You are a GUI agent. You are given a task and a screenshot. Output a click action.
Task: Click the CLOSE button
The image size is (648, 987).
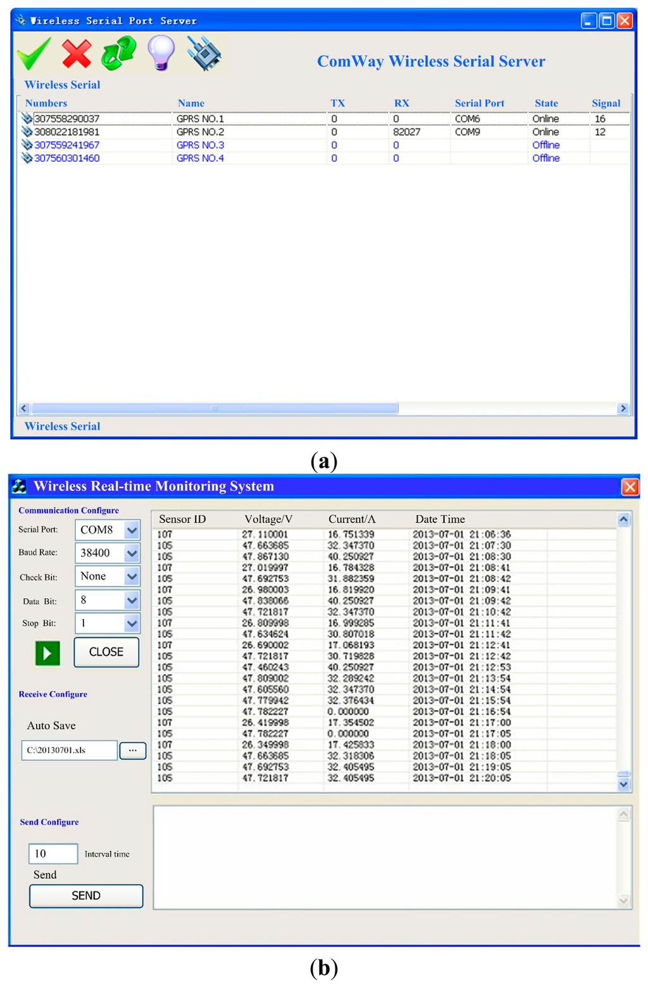pyautogui.click(x=106, y=652)
